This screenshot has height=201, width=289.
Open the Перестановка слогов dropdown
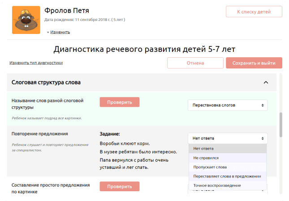pos(227,105)
